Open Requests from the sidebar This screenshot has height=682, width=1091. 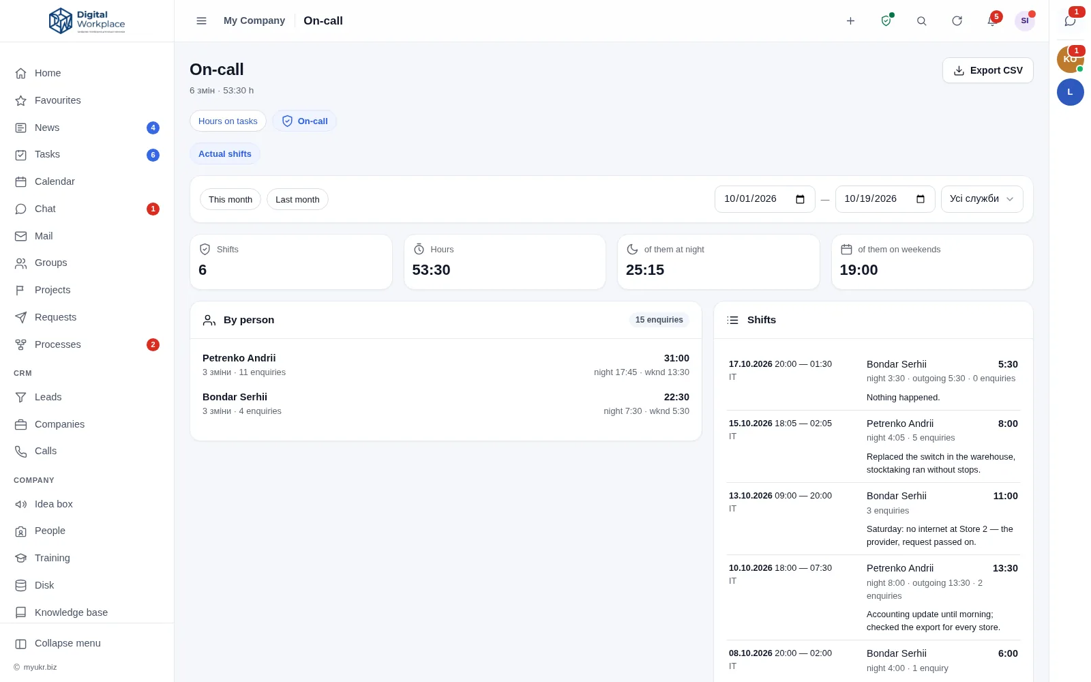coord(87,317)
